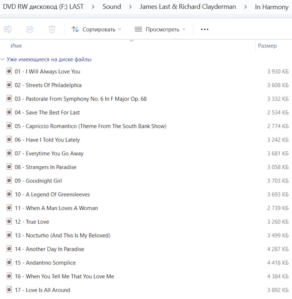This screenshot has width=292, height=299.
Task: Click the Rename toolbar icon
Action: tap(8, 29)
